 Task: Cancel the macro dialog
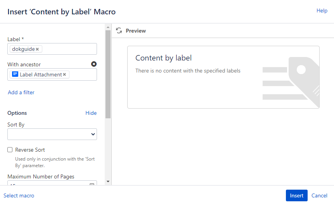(x=319, y=195)
